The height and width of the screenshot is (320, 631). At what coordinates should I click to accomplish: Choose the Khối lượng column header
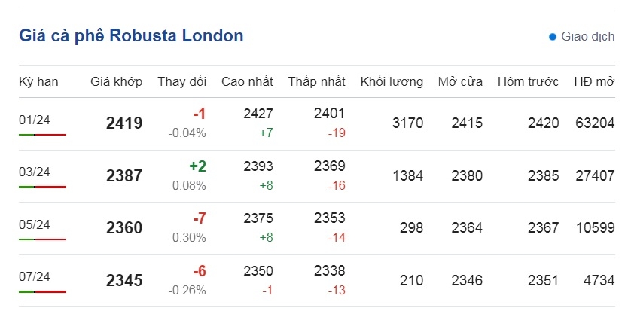[392, 82]
